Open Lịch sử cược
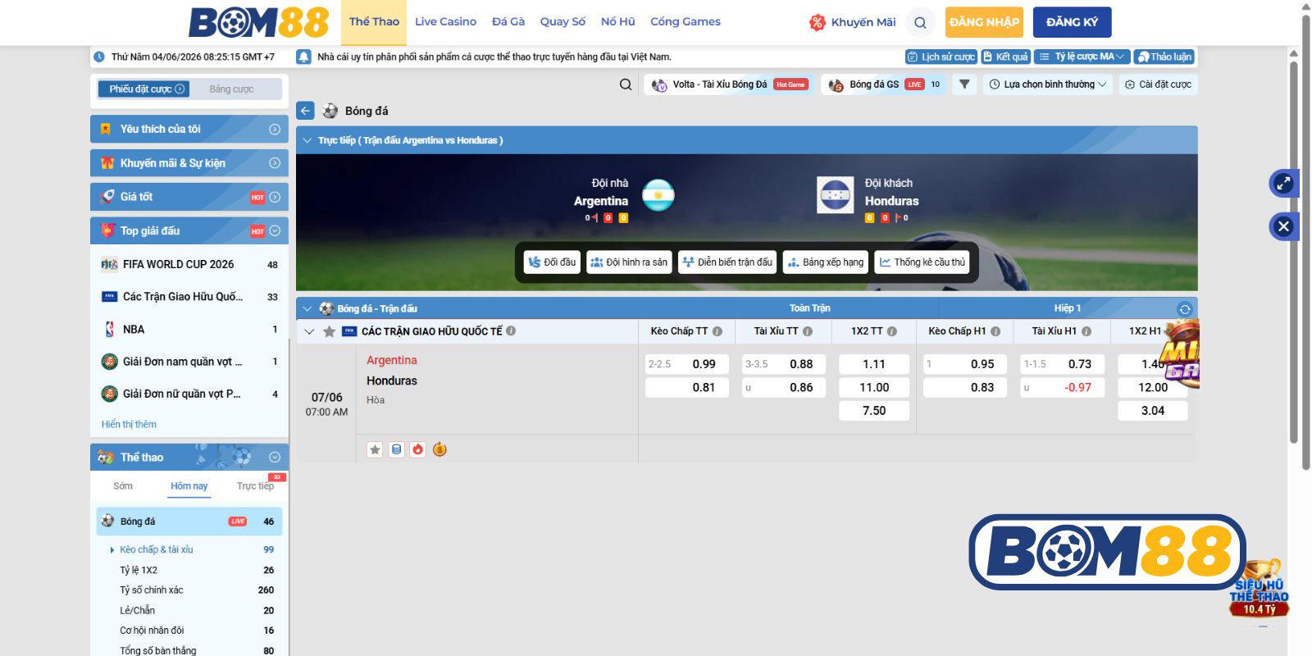1312x656 pixels. (x=941, y=57)
